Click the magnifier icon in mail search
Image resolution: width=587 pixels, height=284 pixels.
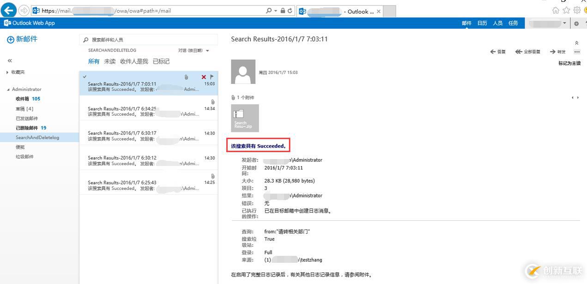[85, 40]
